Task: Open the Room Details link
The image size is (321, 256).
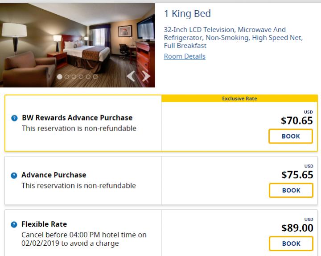Action: coord(185,56)
